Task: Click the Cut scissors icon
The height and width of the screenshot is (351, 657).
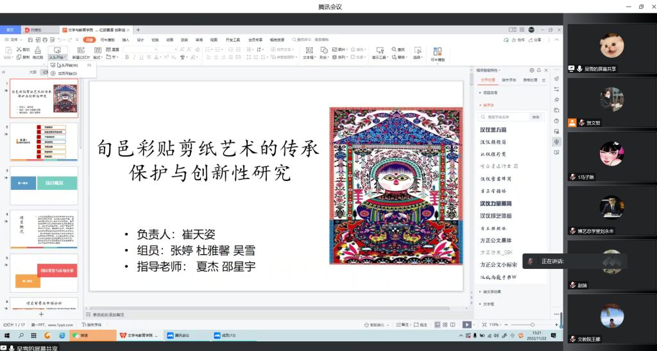Action: 19,49
